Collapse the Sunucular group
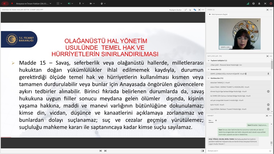 pyautogui.click(x=209, y=69)
